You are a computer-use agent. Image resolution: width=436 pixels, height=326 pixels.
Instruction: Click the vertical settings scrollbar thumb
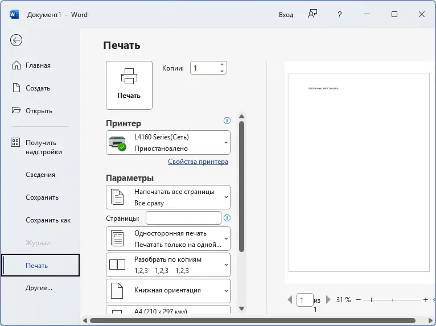(242, 187)
